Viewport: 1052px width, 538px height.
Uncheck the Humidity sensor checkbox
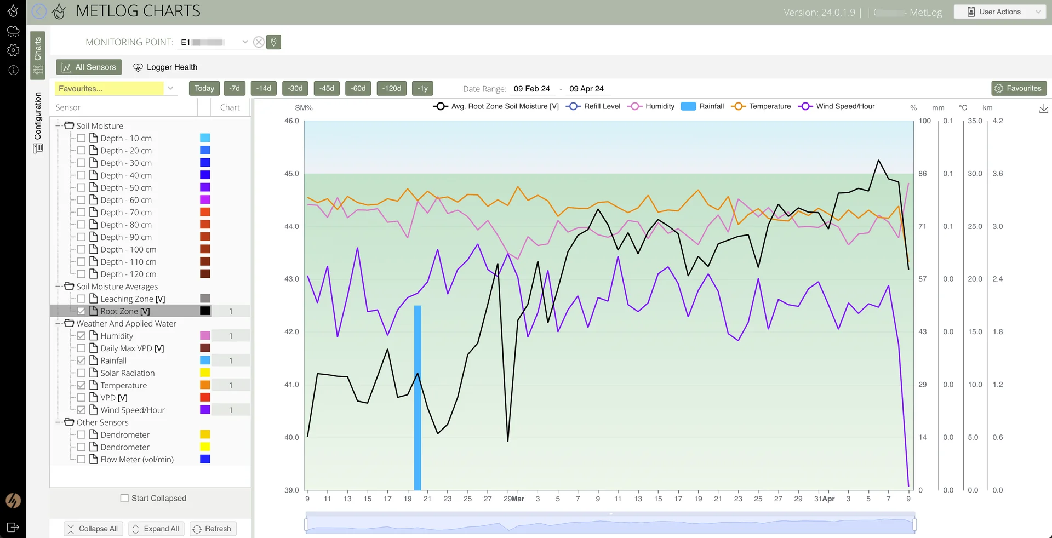click(x=81, y=336)
